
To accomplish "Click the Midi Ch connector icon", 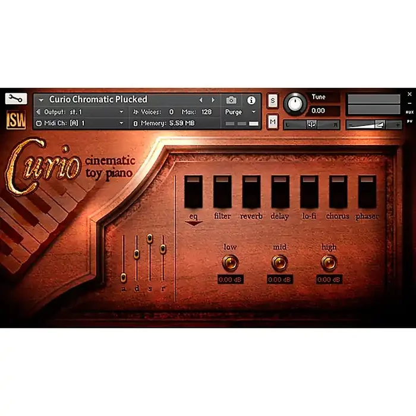I will coord(39,123).
